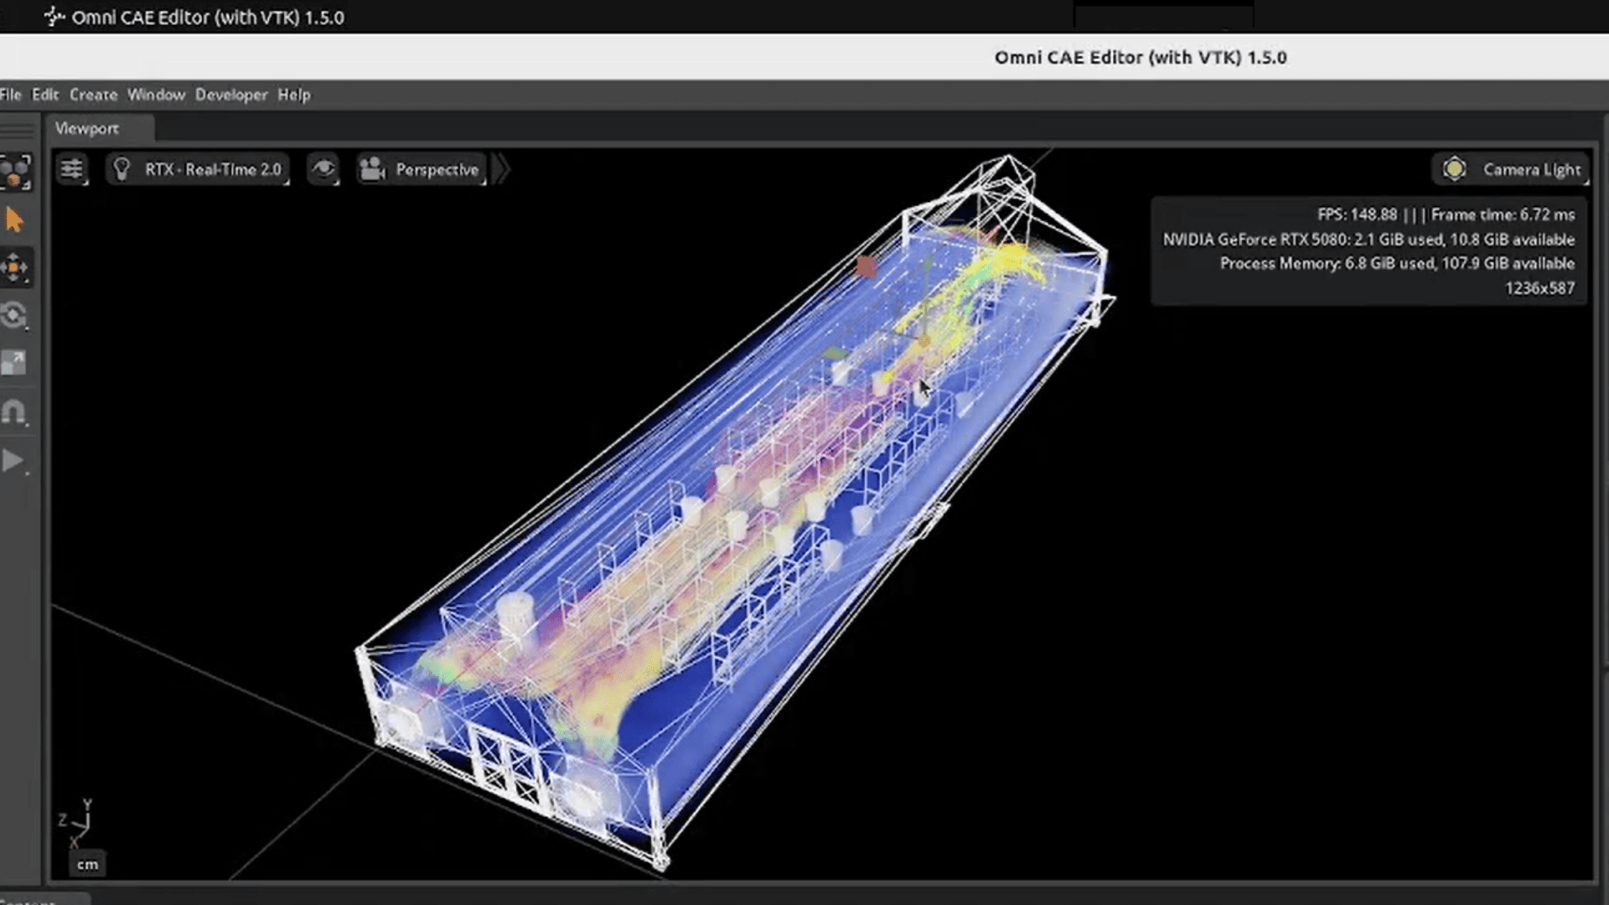Select the Rotate tool
The height and width of the screenshot is (905, 1609).
(14, 316)
